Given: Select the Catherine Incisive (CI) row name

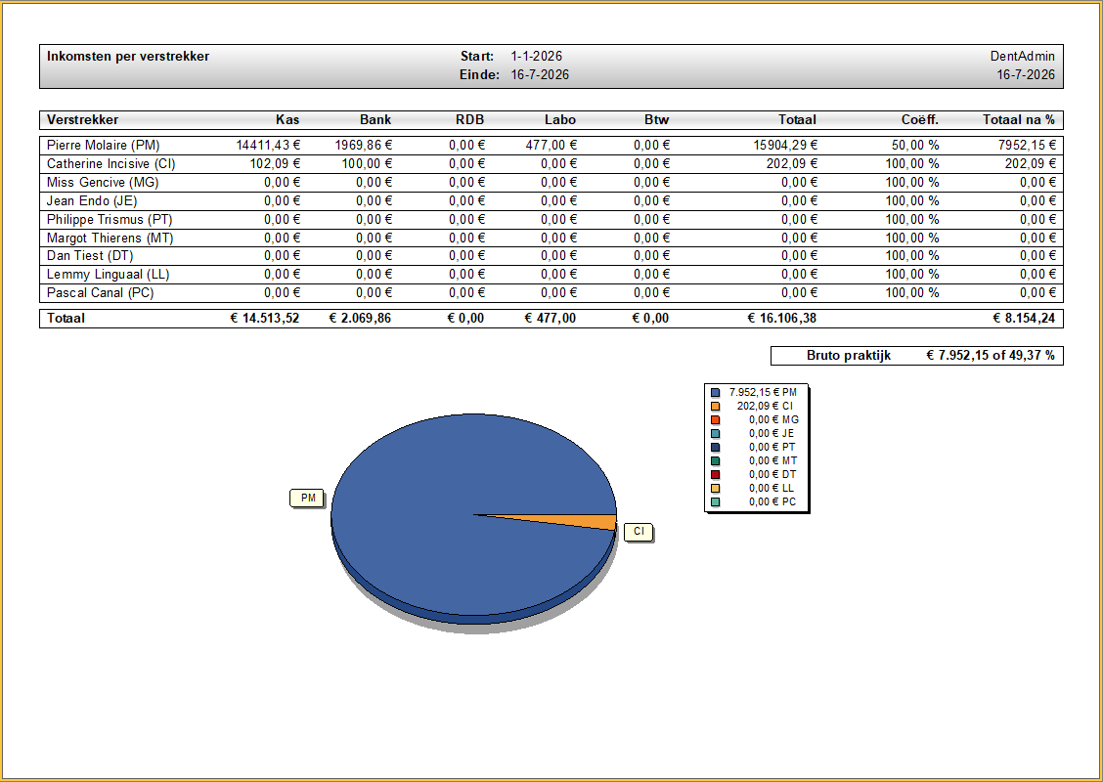Looking at the screenshot, I should [x=111, y=164].
